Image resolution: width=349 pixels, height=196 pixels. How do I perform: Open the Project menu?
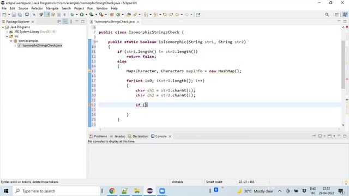[x=79, y=9]
